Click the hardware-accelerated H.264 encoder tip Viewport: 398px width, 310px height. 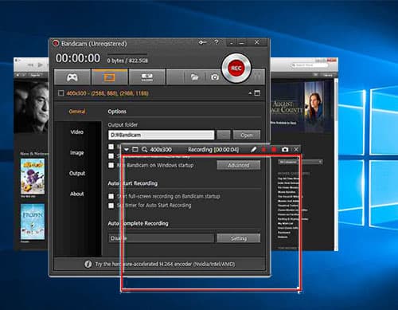click(x=165, y=265)
